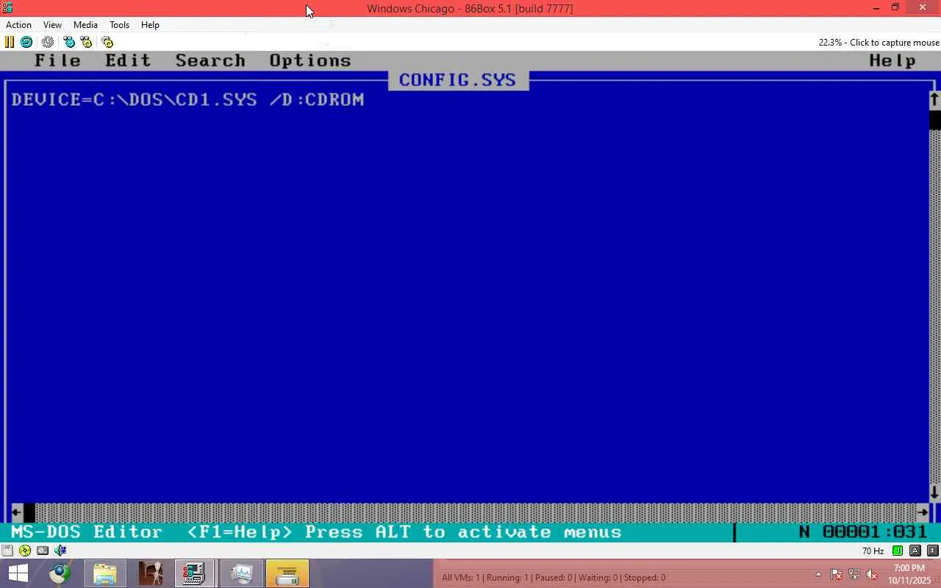Open the yellow 86Box Manager taskbar icon
This screenshot has height=588, width=941.
(287, 573)
